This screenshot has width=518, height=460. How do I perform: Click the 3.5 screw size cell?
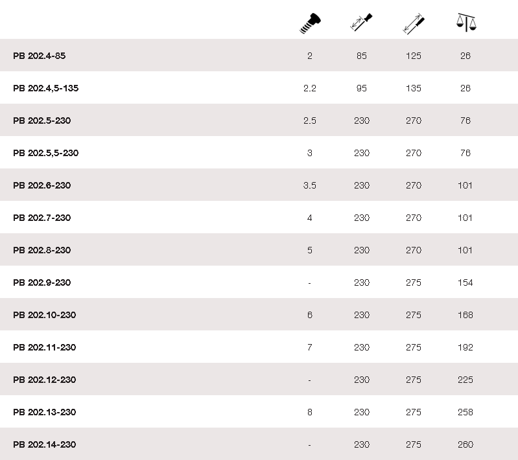pyautogui.click(x=310, y=185)
